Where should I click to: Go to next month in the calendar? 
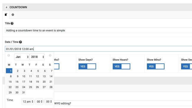[50, 55]
